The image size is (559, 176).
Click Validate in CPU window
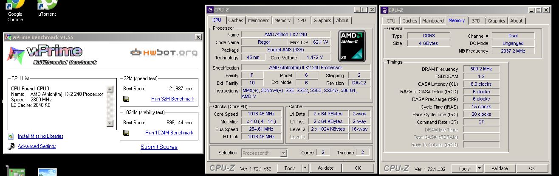(325, 168)
